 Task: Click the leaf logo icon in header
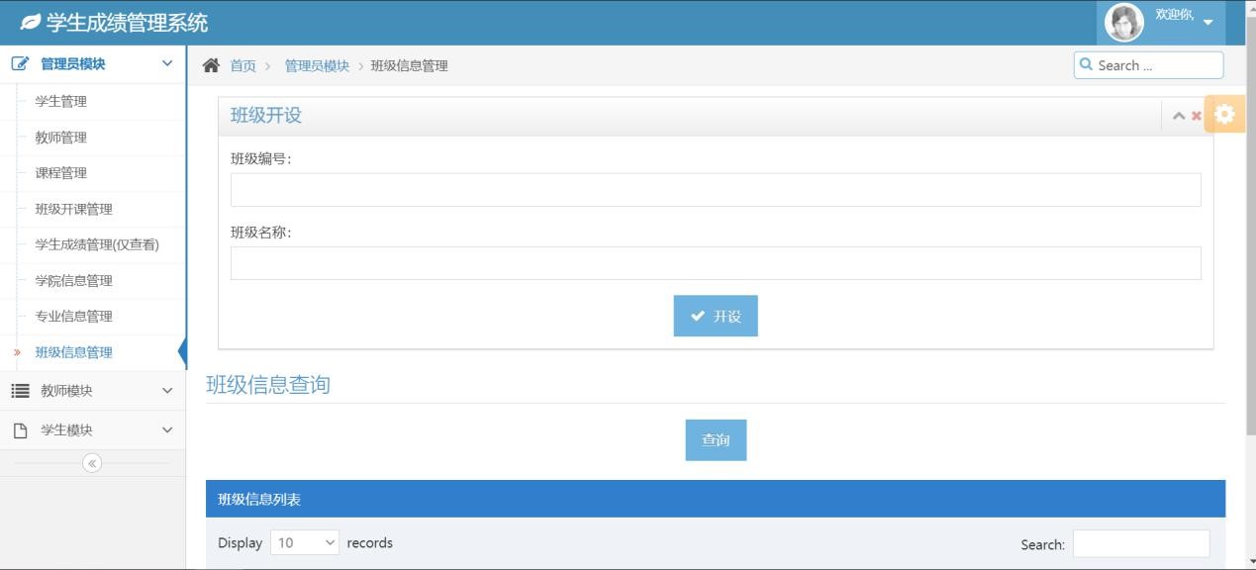click(30, 22)
